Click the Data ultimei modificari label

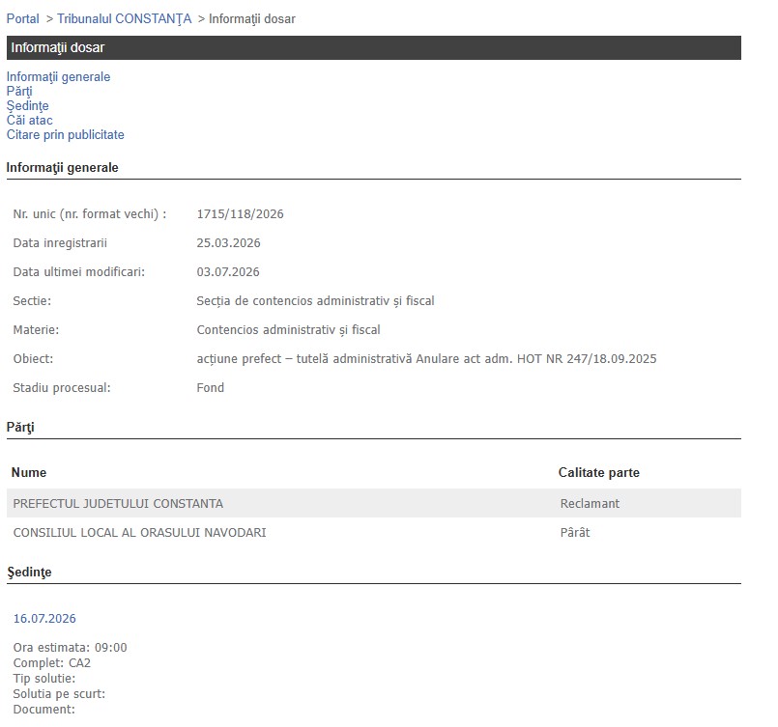click(79, 272)
